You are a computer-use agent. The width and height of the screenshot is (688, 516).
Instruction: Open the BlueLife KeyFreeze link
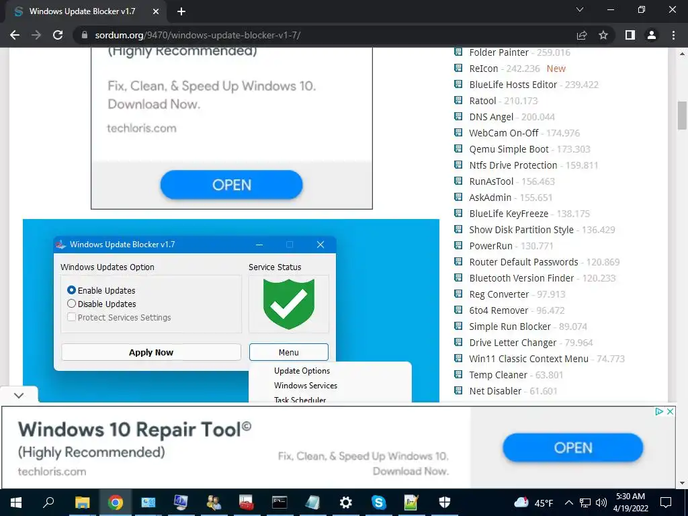coord(509,214)
